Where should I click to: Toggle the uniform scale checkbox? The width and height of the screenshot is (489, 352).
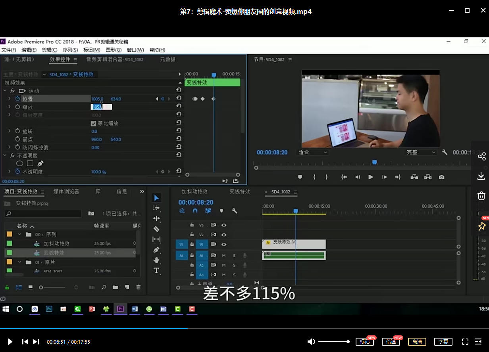coord(94,123)
